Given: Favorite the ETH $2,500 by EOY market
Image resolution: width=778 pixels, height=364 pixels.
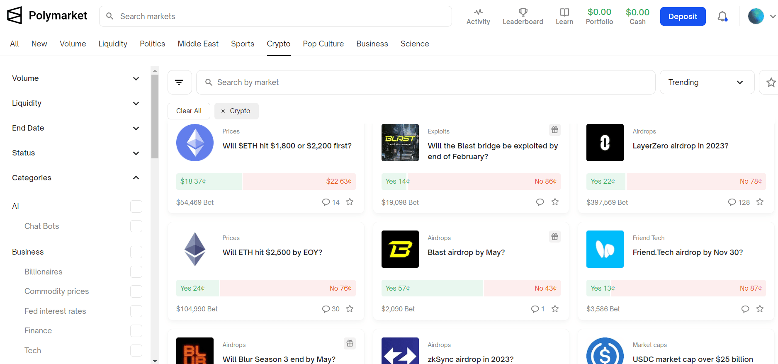Looking at the screenshot, I should pos(350,308).
